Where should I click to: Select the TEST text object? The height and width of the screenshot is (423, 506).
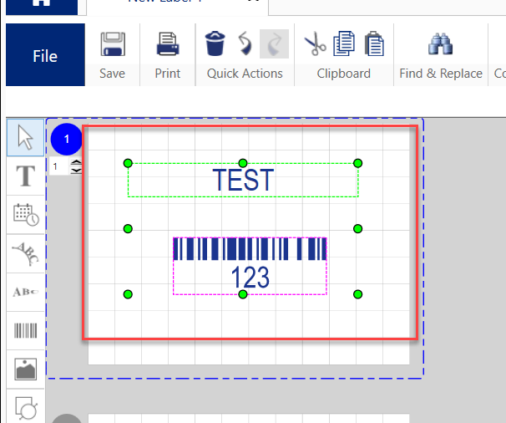[242, 180]
